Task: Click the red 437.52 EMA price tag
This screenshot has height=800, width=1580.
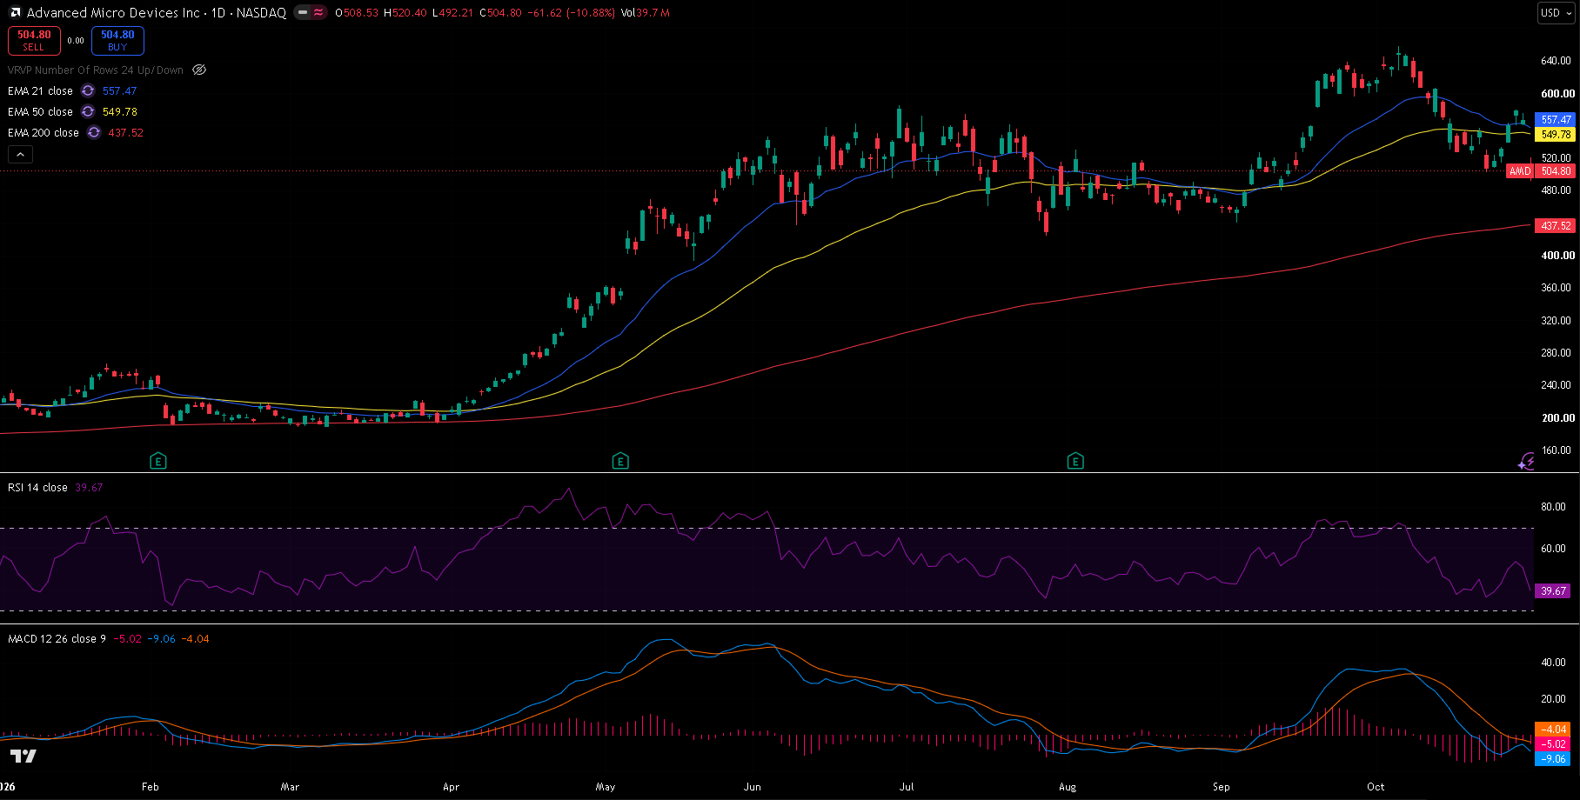Action: [1556, 226]
